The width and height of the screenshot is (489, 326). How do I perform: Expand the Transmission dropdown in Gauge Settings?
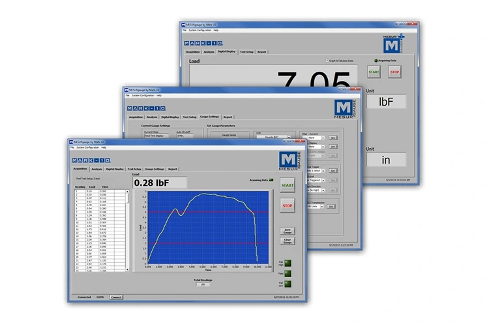coord(321,207)
